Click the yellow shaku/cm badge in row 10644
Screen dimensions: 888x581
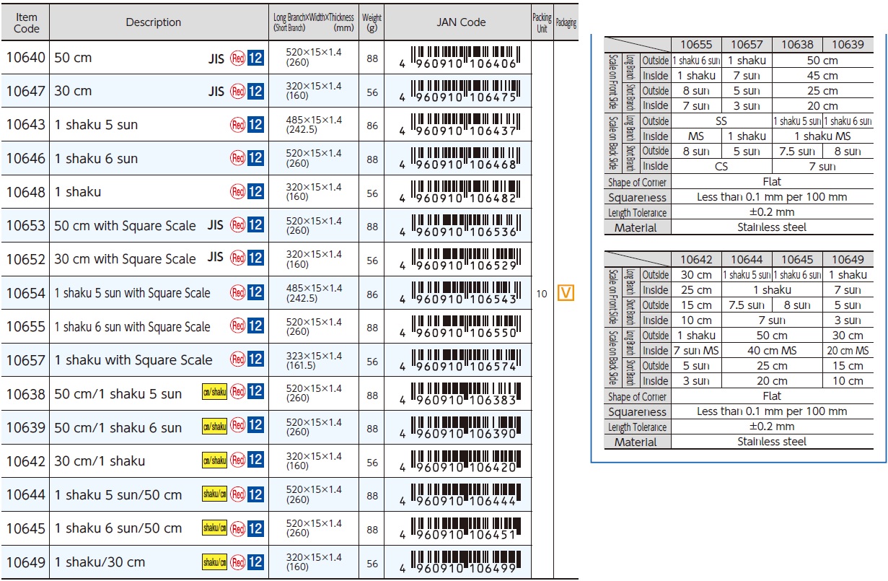214,494
